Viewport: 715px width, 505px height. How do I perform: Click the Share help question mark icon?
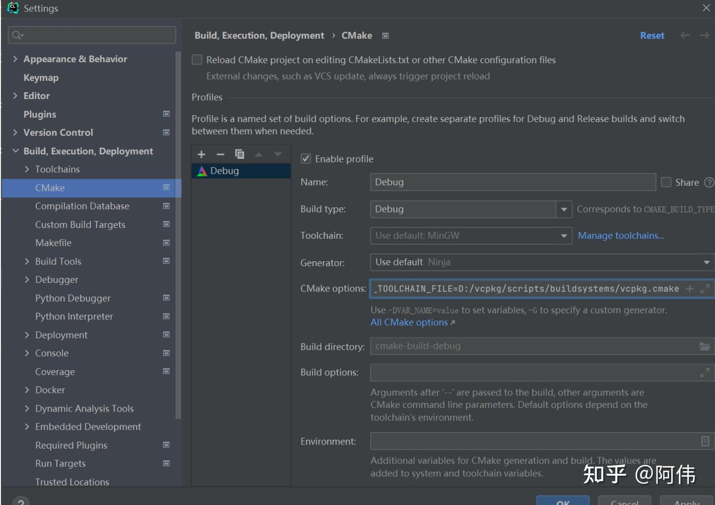point(709,183)
